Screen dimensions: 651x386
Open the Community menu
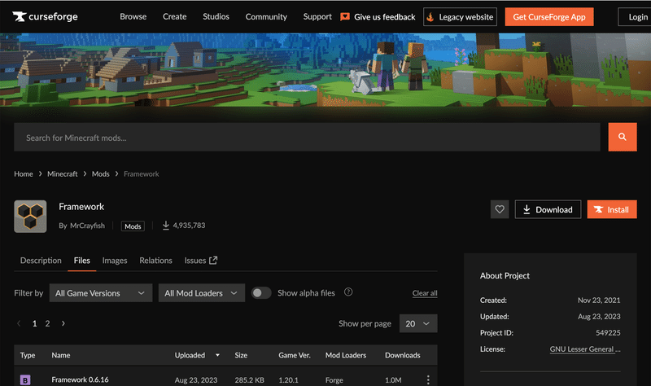[266, 16]
